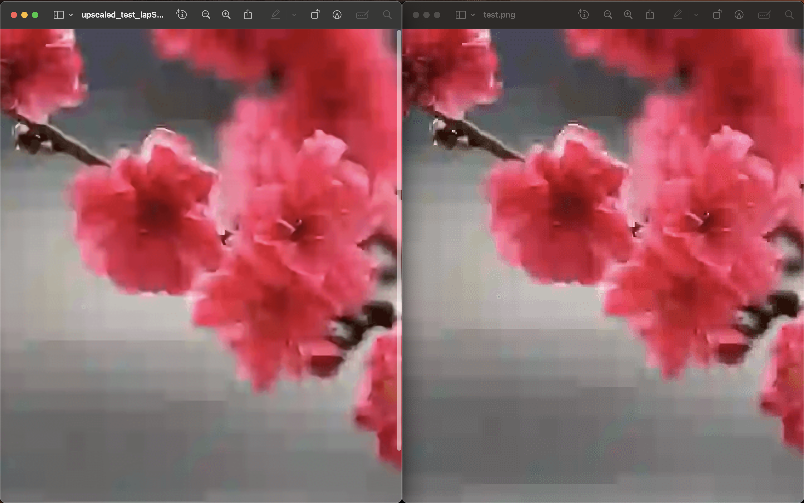Open form filling tool in upscaled_test window
The height and width of the screenshot is (503, 804).
[362, 15]
